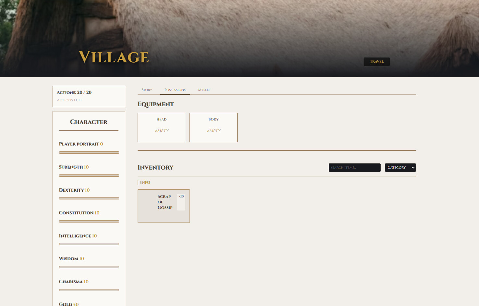The width and height of the screenshot is (479, 306).
Task: Click the Strength progress bar
Action: coord(89,175)
